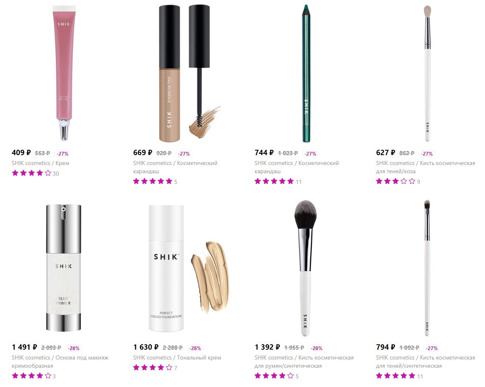The image size is (485, 387).
Task: Select the -27% badge beside 409 ₽
Action: point(62,153)
